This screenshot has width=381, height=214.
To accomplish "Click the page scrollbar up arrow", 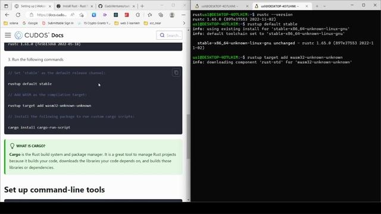I will tap(188, 30).
